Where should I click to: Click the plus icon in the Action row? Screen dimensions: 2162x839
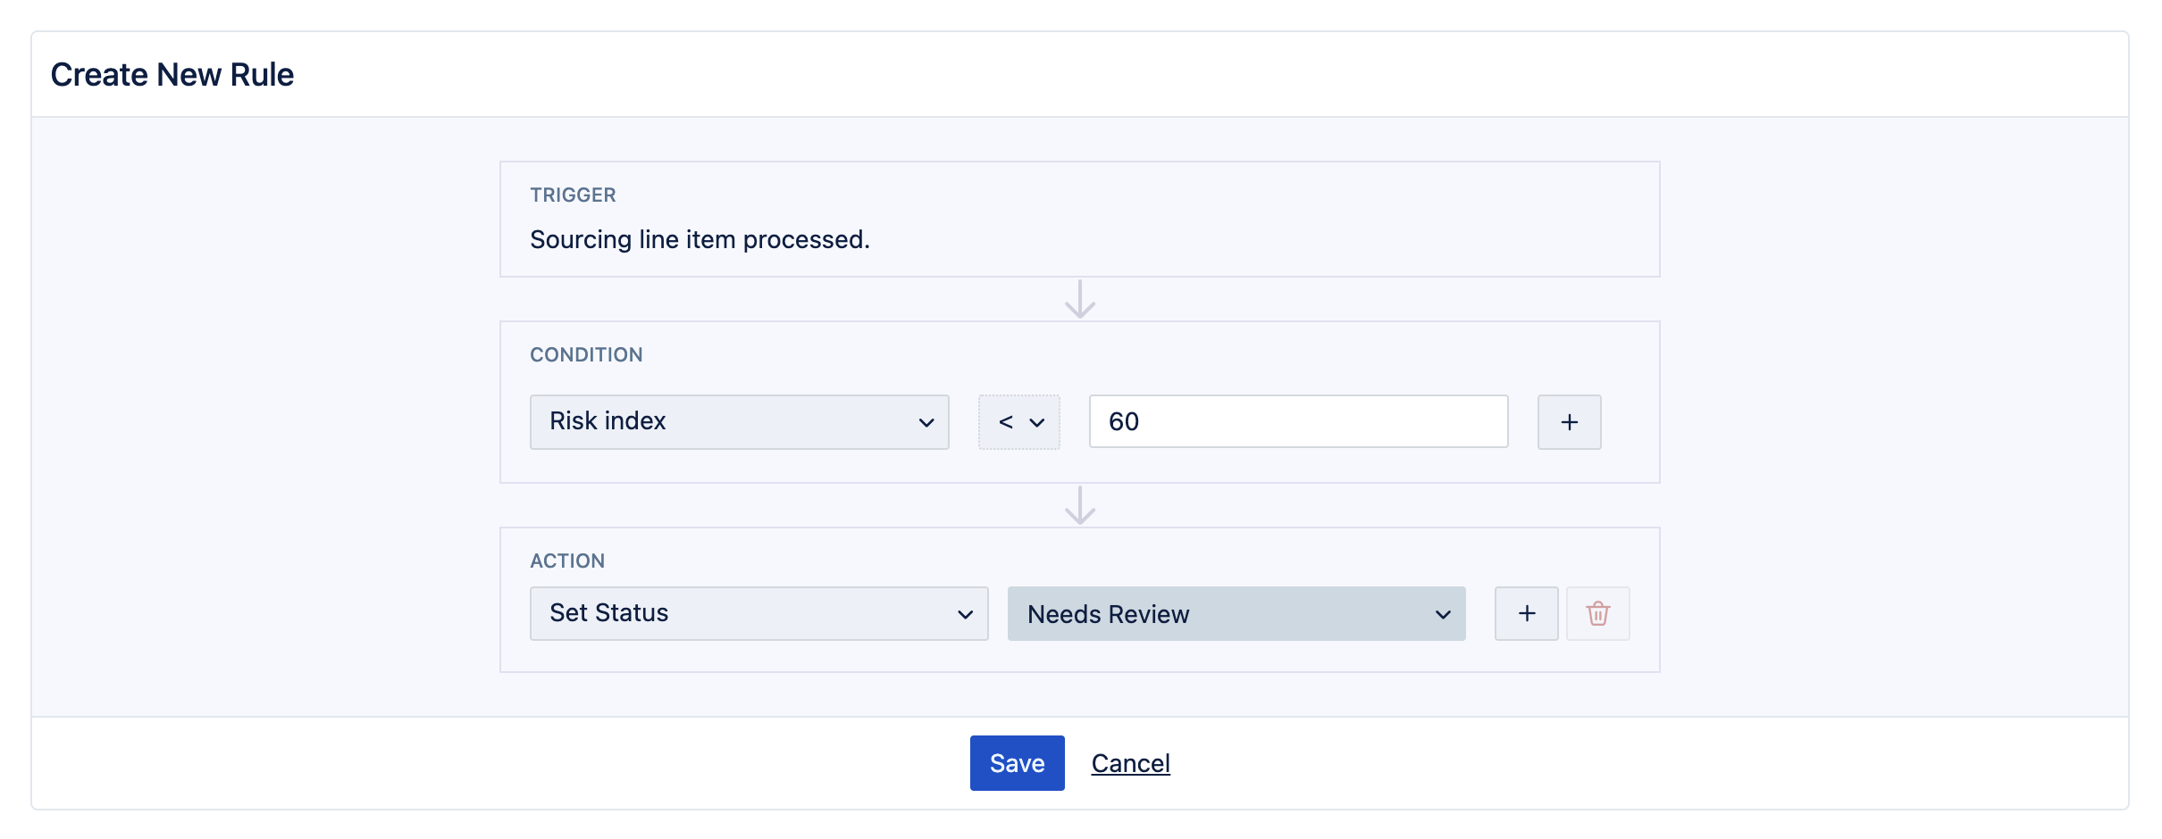pos(1527,613)
